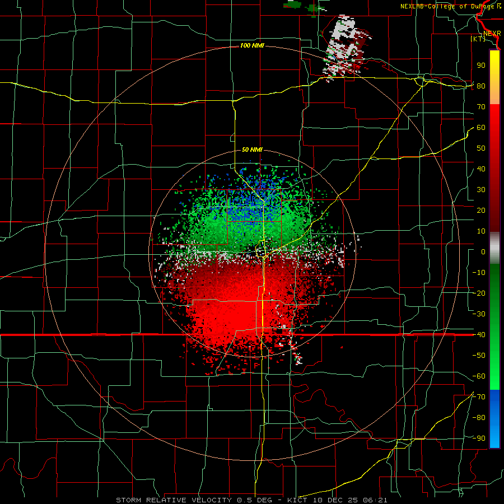Click the 100 NMI range ring label
The height and width of the screenshot is (504, 504).
tap(252, 46)
